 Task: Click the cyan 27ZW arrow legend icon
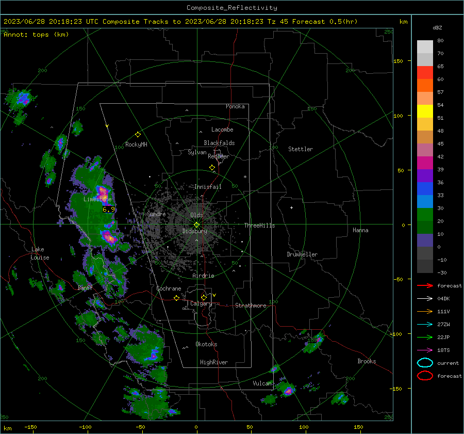coord(425,325)
